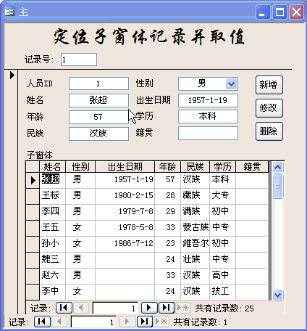Click scroll up arrow of subform
Viewport: 307px width, 331px height.
(x=277, y=167)
